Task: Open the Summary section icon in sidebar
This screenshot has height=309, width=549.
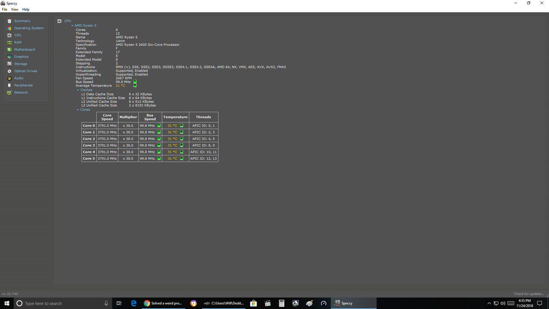Action: click(9, 21)
